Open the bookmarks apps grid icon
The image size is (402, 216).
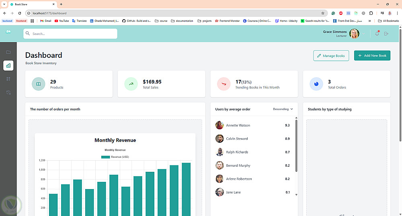32,21
